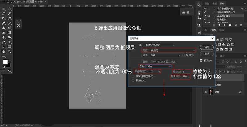Screen dimensions: 247x127
Task: Click the white foreground color swatch
Action: coord(5,62)
